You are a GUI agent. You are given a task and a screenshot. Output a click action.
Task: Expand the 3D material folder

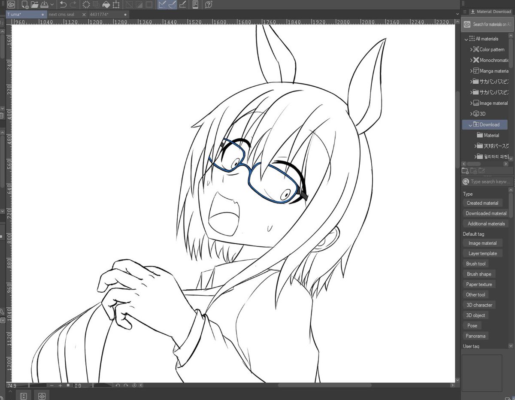[471, 114]
